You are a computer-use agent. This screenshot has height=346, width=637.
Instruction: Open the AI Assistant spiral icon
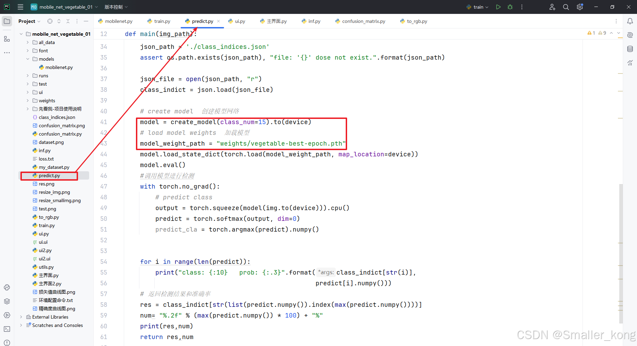pyautogui.click(x=630, y=35)
